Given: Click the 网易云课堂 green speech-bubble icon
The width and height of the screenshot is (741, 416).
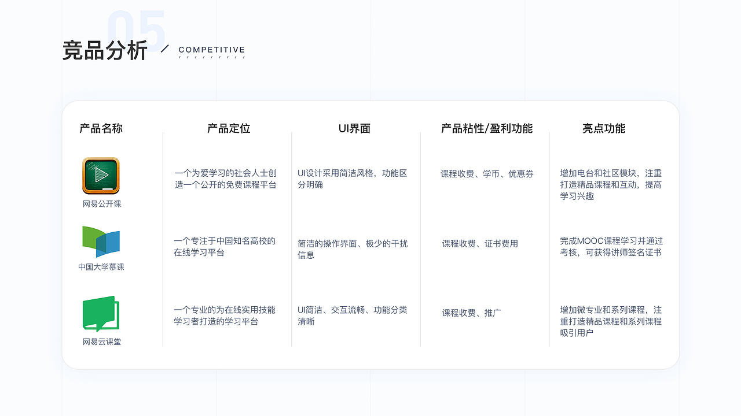Looking at the screenshot, I should [101, 314].
